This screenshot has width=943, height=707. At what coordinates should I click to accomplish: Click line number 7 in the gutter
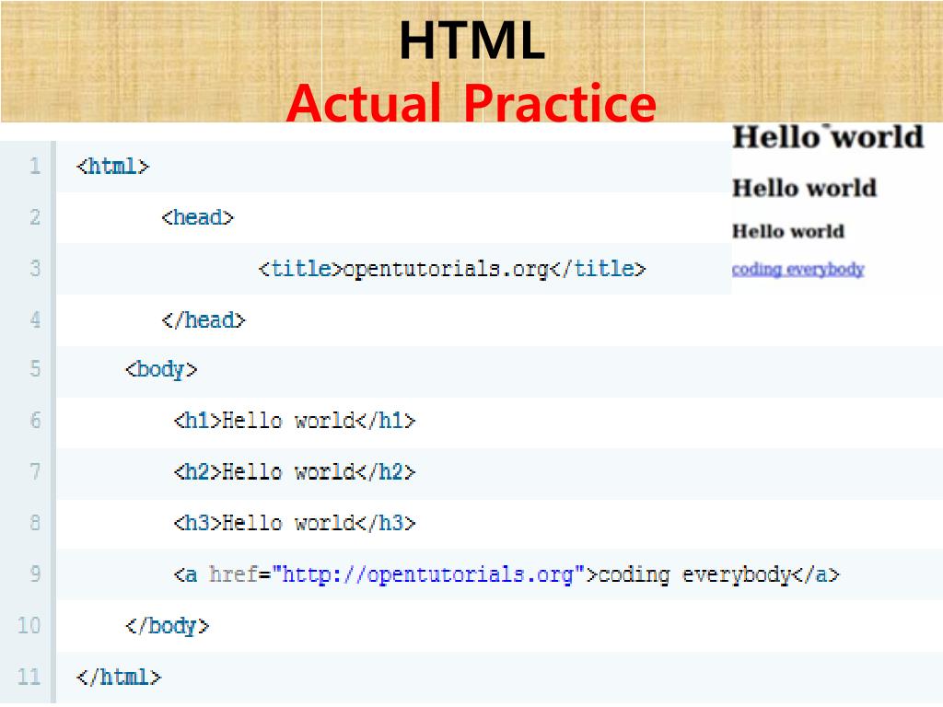tap(35, 471)
